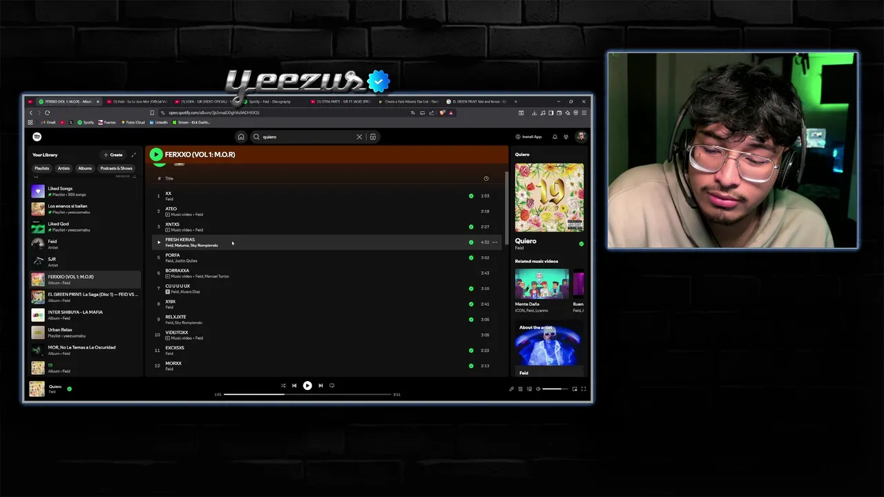This screenshot has height=497, width=884.
Task: Open the 'Liked God' playlist
Action: point(86,226)
